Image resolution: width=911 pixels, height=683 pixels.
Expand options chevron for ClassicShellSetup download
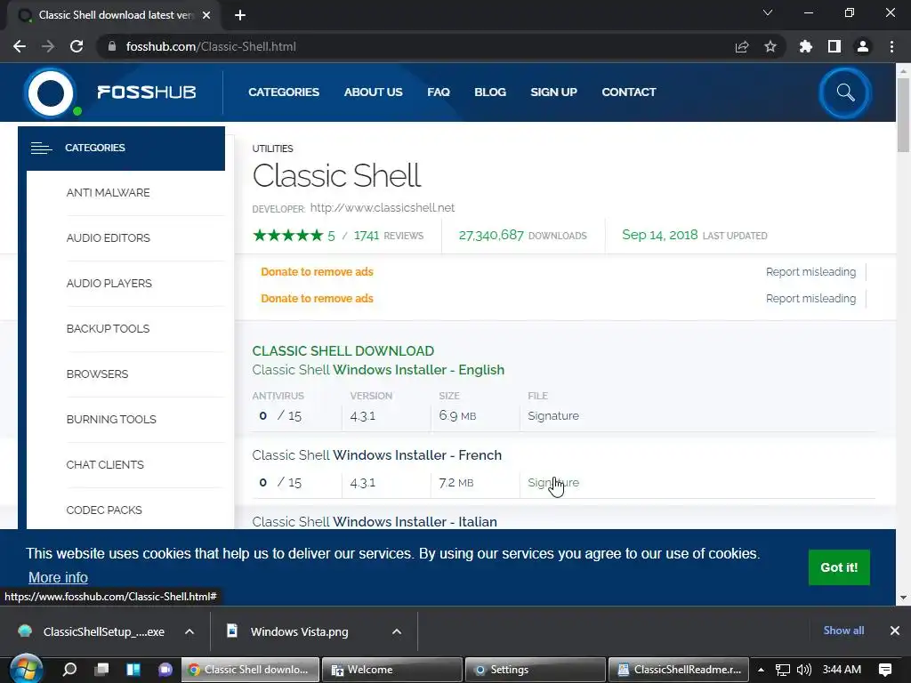pyautogui.click(x=189, y=631)
